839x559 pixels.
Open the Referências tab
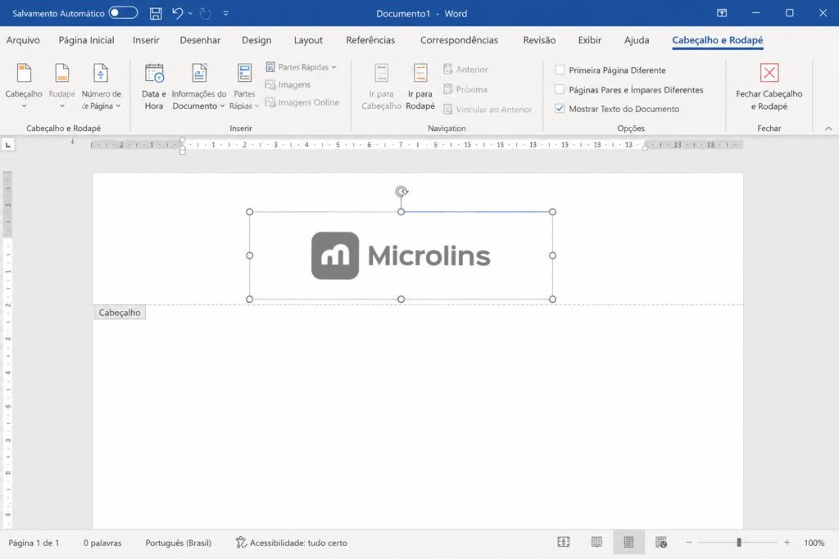tap(370, 40)
